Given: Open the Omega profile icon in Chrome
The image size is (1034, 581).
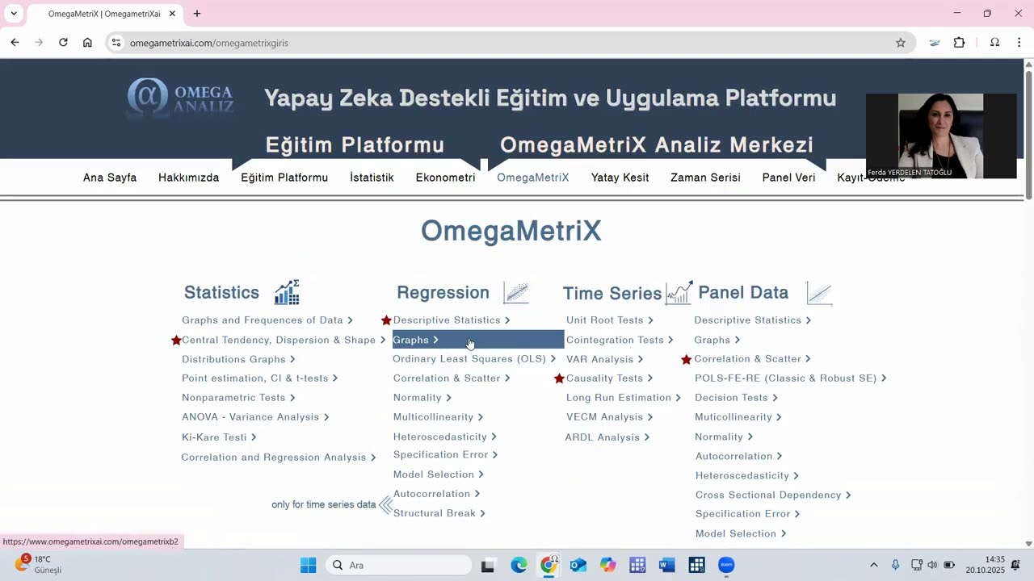Looking at the screenshot, I should (x=994, y=43).
